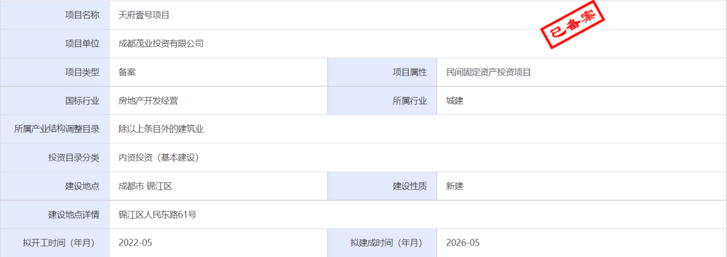Click the completion date 2026-05
Viewport: 727px width, 257px height.
pyautogui.click(x=462, y=243)
